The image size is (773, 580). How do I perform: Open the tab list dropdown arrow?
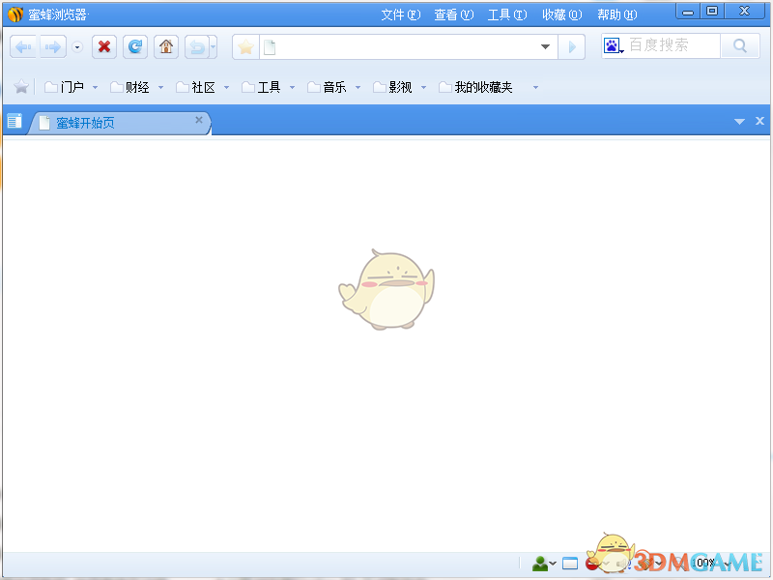[739, 122]
